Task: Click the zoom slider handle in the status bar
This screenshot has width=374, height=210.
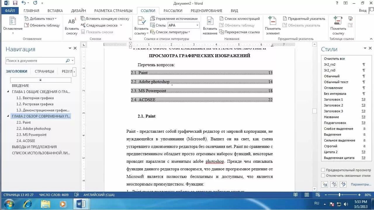Action: click(340, 195)
